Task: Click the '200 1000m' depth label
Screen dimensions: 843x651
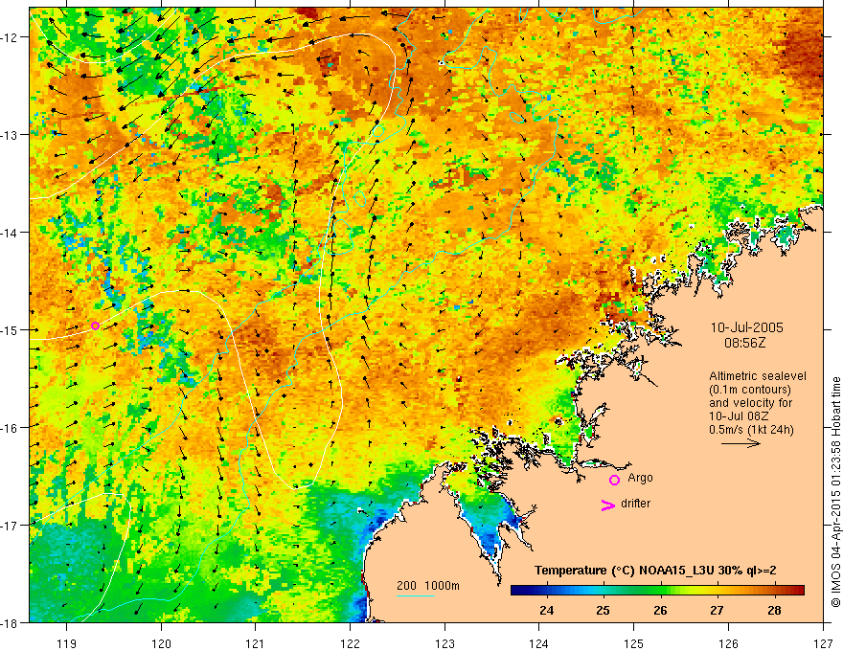Action: (x=428, y=586)
